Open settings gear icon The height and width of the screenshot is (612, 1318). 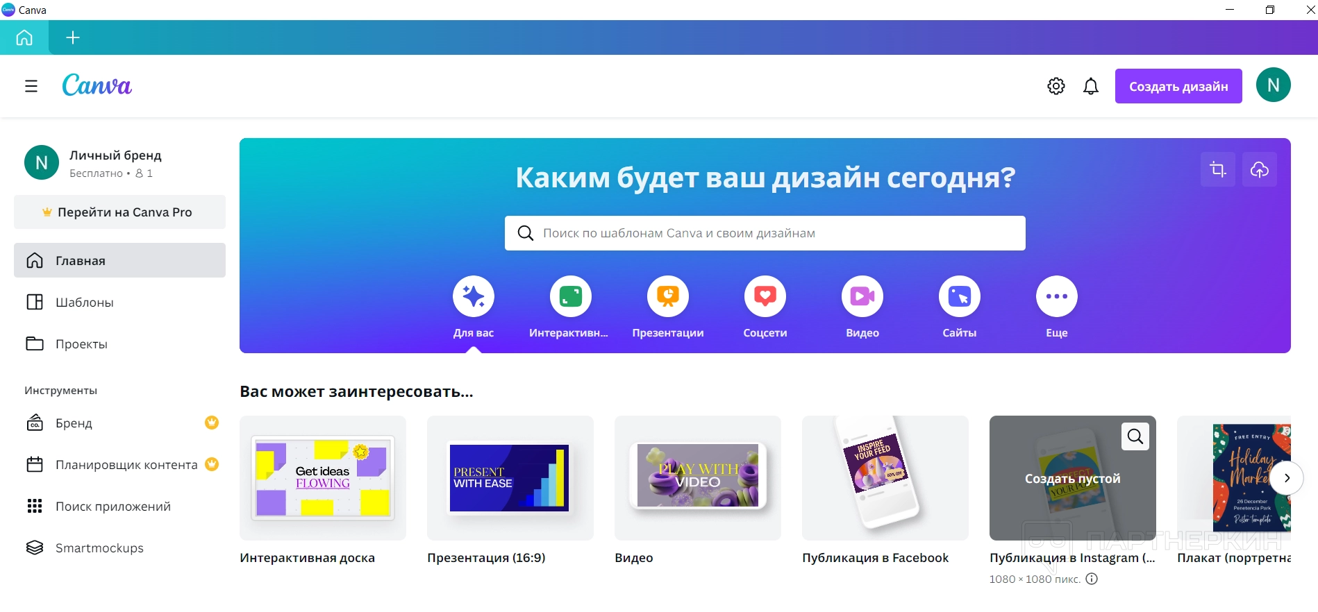[1056, 86]
